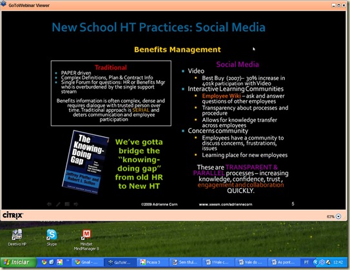Maximize the GoToWebinar Viewer window

[338, 5]
